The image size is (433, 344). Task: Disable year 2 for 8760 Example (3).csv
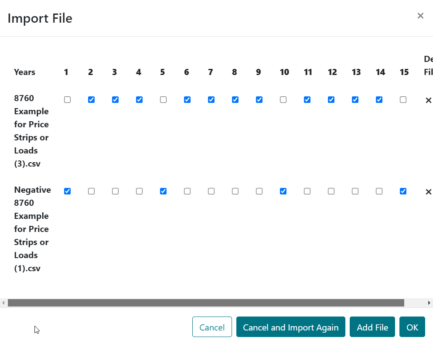(91, 99)
